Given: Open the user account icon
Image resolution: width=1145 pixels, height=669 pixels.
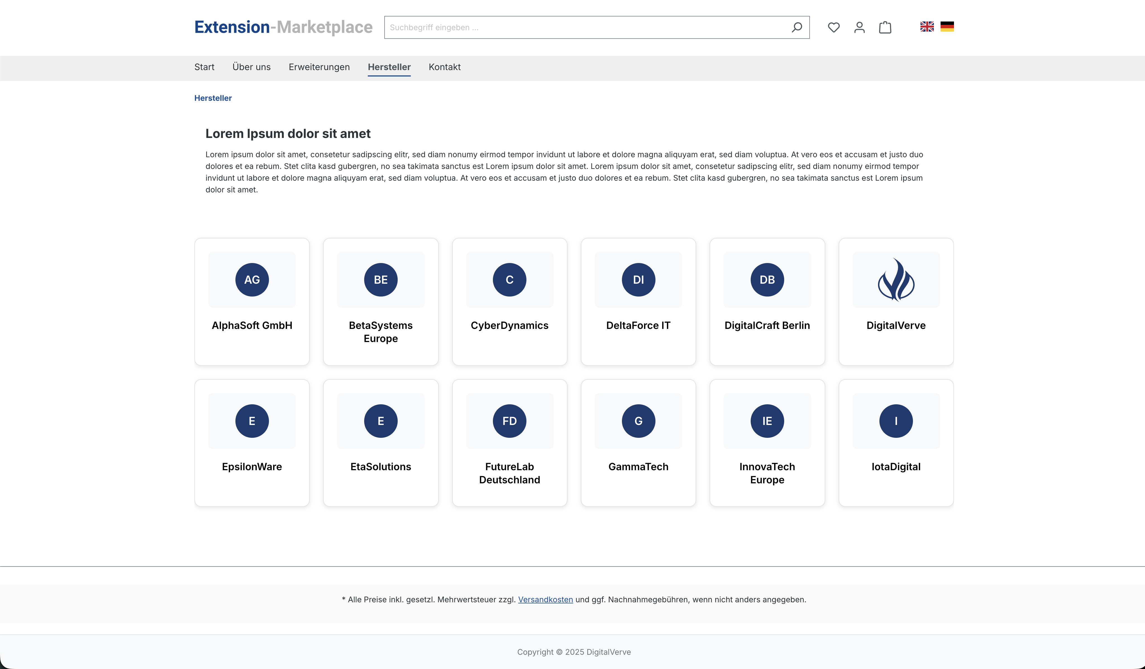Looking at the screenshot, I should pyautogui.click(x=859, y=27).
